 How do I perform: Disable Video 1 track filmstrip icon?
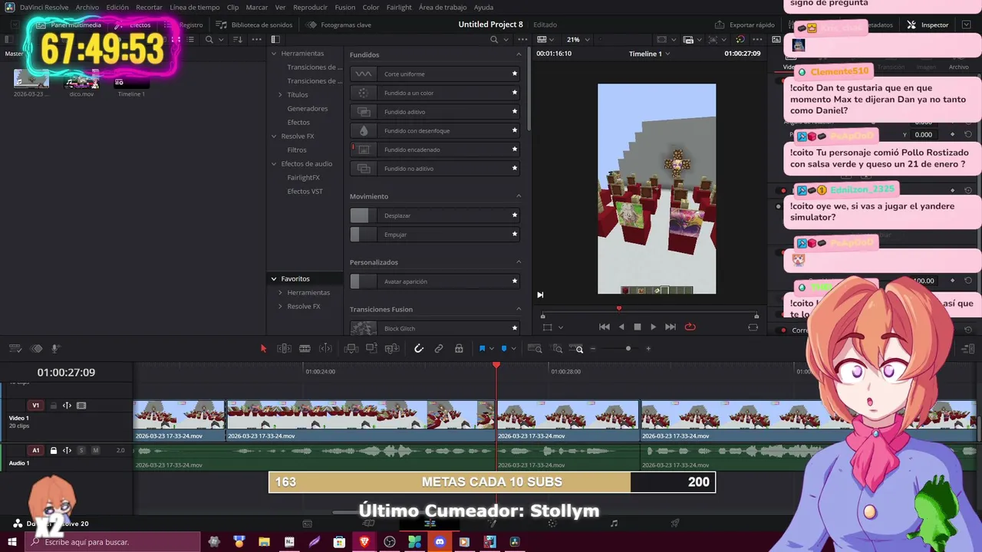(x=81, y=406)
